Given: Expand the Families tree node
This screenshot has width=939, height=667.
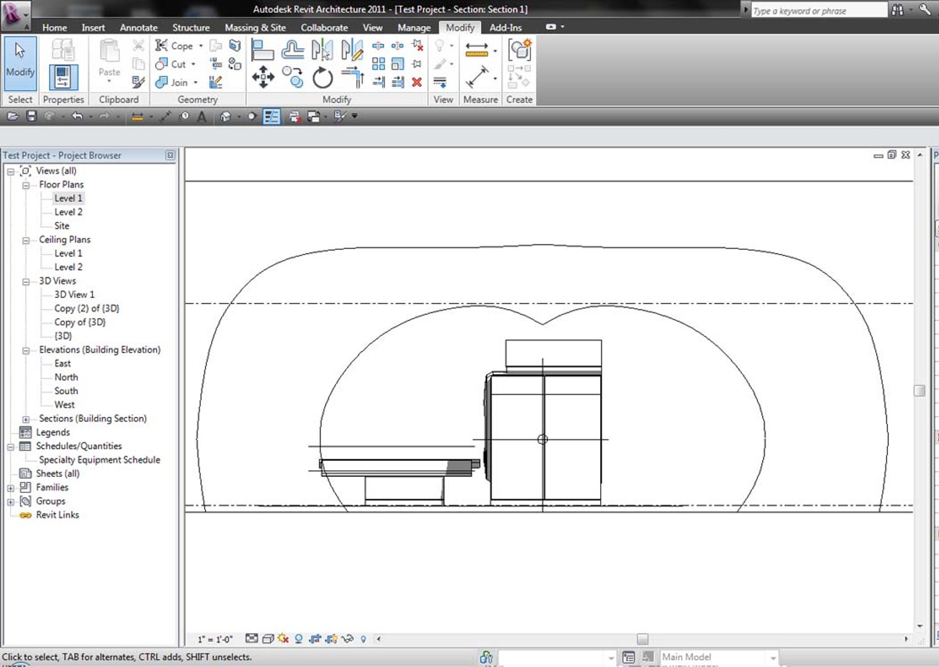Looking at the screenshot, I should tap(10, 488).
